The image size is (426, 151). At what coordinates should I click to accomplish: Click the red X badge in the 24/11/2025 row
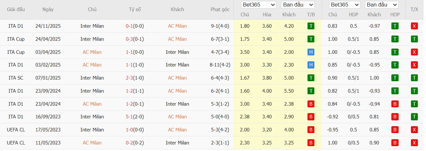pos(414,26)
